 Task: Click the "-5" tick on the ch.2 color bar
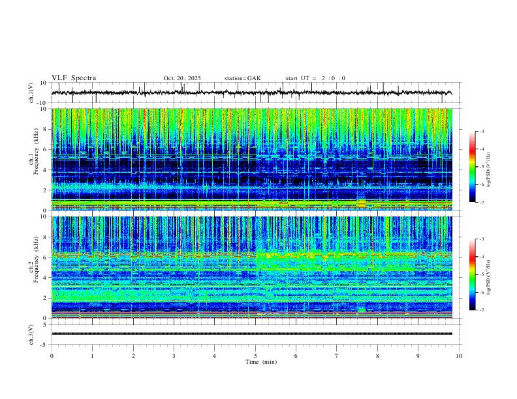pos(481,274)
